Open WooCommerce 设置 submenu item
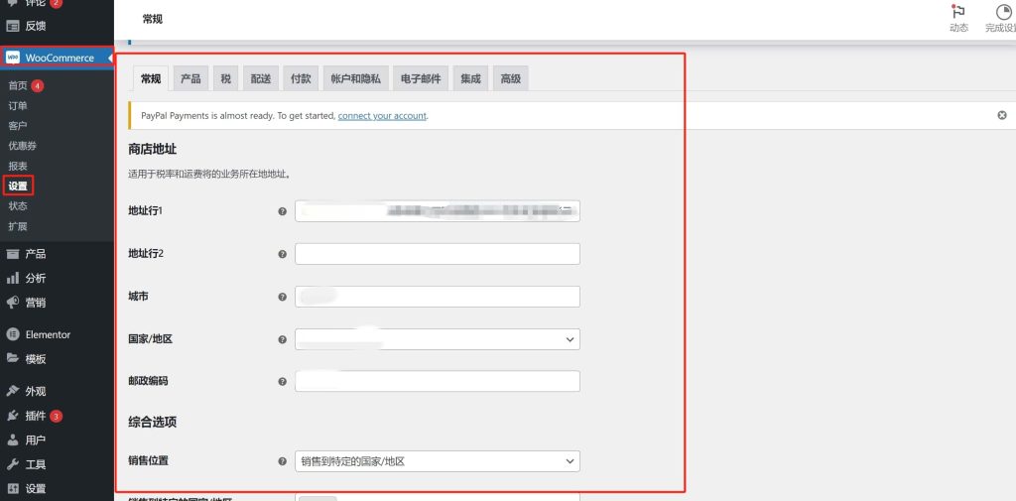The width and height of the screenshot is (1016, 501). coord(18,186)
